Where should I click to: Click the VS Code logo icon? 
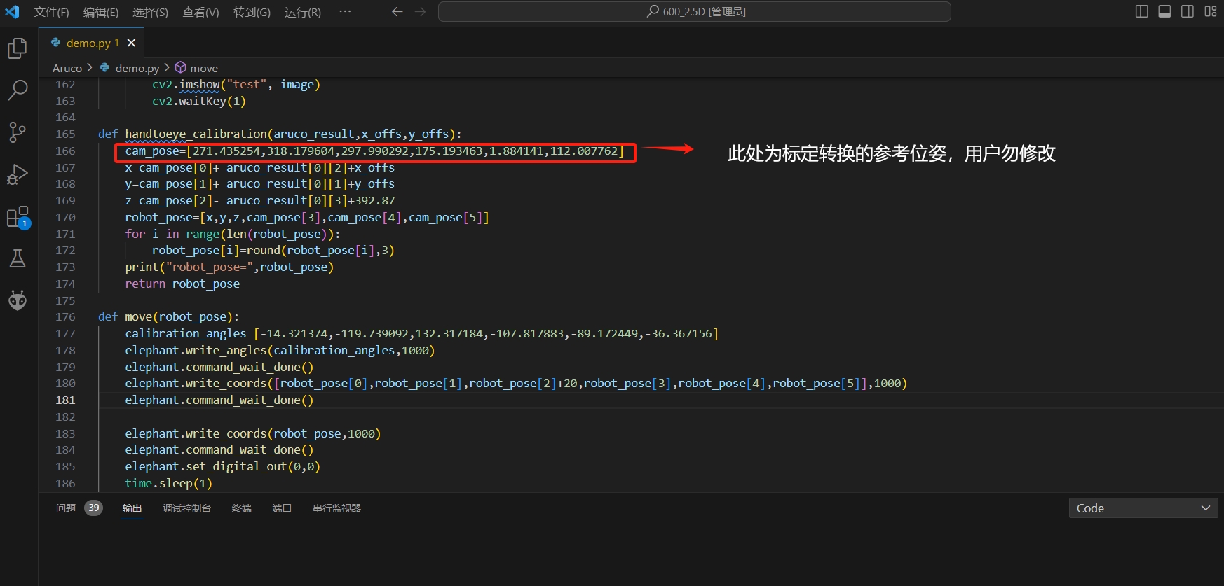pos(13,12)
